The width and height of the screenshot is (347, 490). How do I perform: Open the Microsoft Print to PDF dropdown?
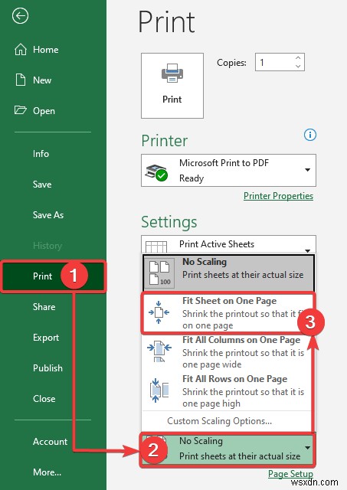click(x=228, y=170)
